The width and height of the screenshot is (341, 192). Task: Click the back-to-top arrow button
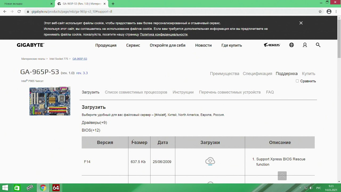point(282,176)
